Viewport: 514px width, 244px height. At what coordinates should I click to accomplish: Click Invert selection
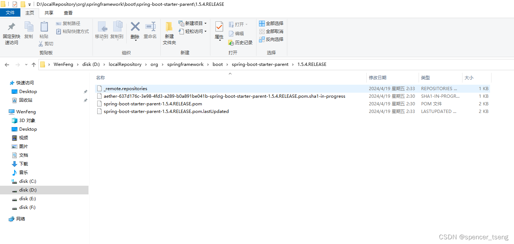(271, 39)
